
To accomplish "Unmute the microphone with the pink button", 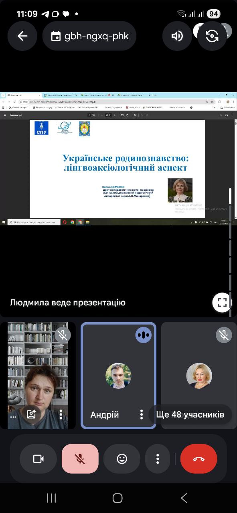I will pos(80,459).
